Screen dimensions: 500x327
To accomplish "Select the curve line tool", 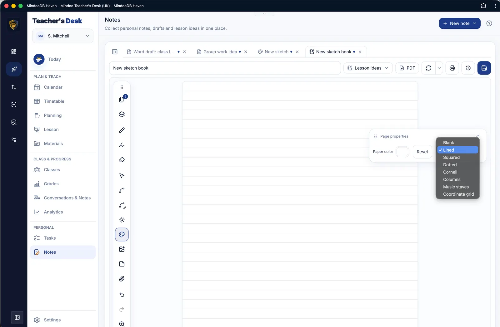I will pyautogui.click(x=122, y=190).
